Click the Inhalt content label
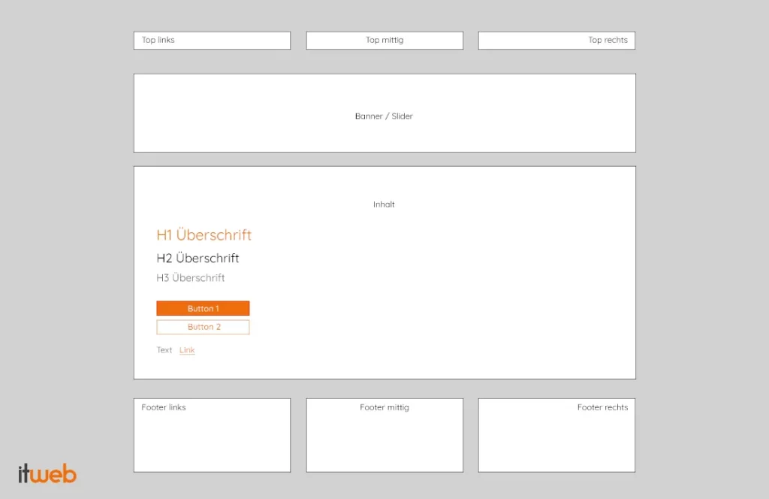 tap(384, 204)
